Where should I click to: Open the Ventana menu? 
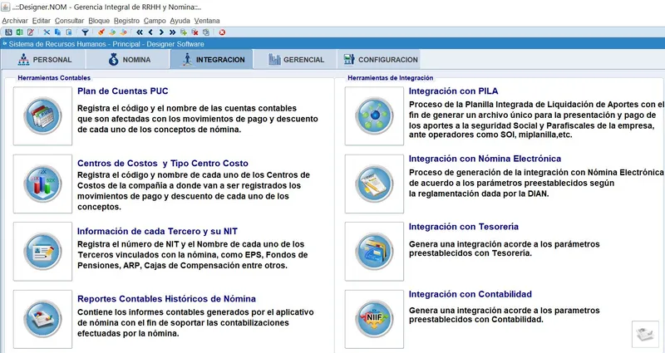207,20
